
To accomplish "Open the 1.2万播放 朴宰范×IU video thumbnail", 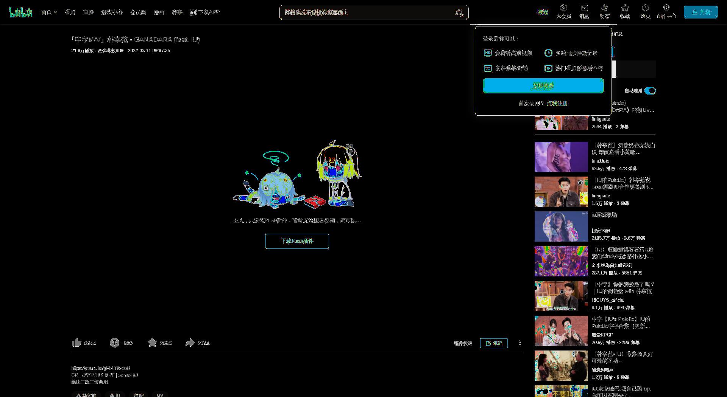I will pos(561,366).
